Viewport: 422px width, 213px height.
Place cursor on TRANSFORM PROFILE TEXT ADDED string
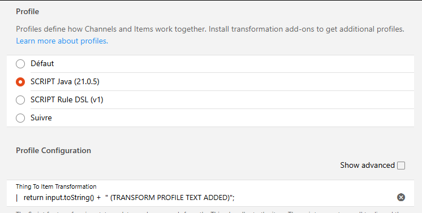(x=171, y=197)
